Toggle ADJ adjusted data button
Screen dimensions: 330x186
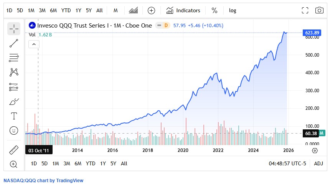318,163
